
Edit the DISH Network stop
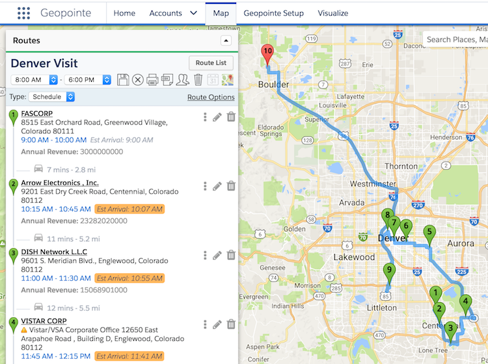[217, 255]
